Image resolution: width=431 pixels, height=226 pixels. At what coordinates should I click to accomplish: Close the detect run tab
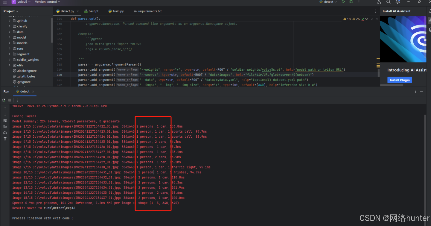coord(33,91)
